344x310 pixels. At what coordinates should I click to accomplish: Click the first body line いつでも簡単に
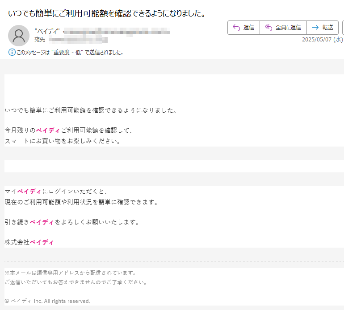(91, 110)
